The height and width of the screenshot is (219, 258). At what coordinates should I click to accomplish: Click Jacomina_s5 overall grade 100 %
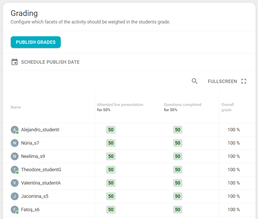(x=234, y=196)
